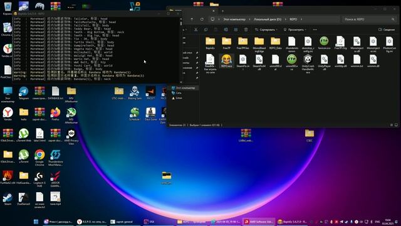Open uTorrent Web desktop shortcut
401x226 pixels.
pos(24,136)
